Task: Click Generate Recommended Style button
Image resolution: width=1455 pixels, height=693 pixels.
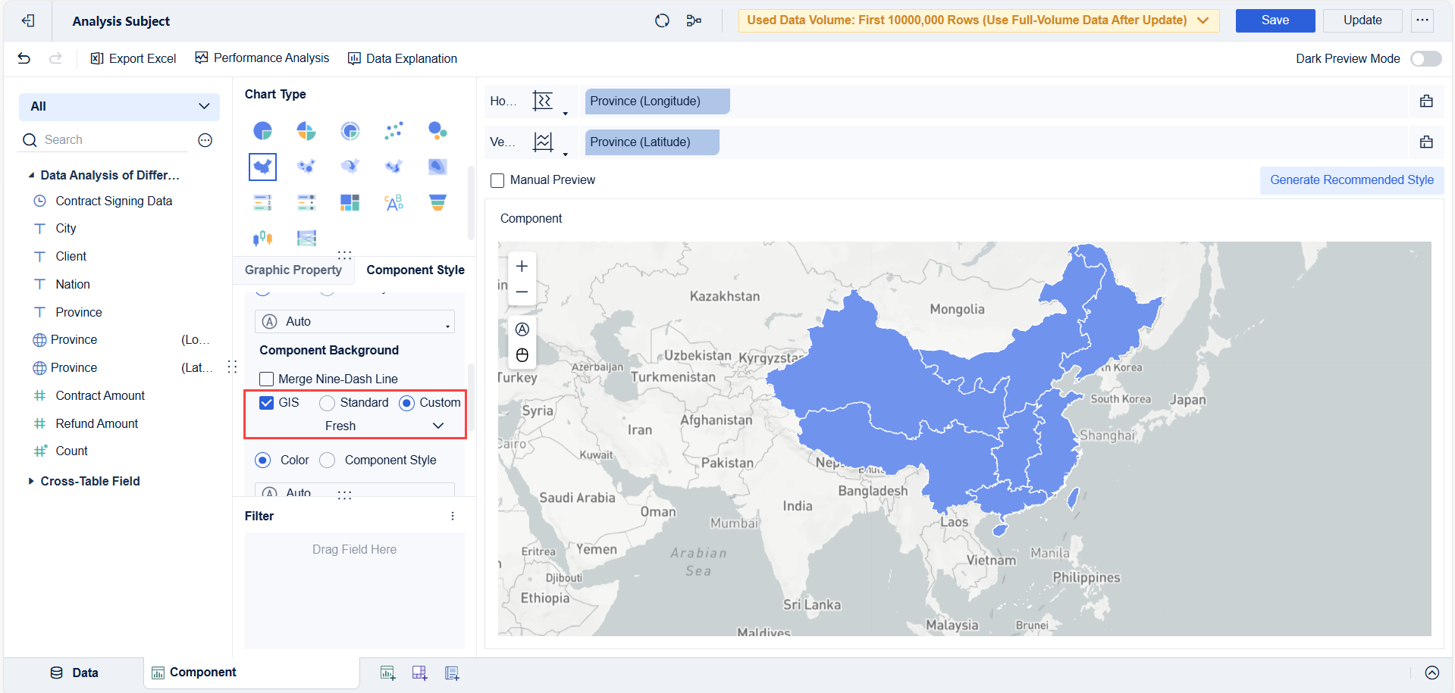Action: tap(1352, 180)
